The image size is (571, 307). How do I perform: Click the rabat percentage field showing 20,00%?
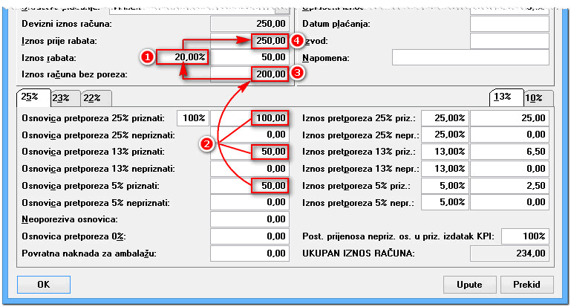coord(182,57)
